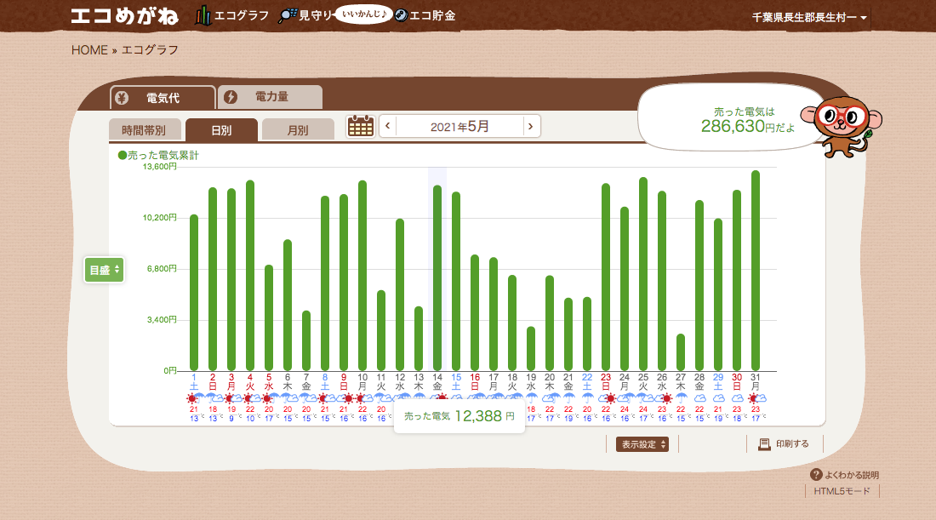The image size is (936, 520).
Task: Expand the 千葉県長生郡長生村 account dropdown
Action: coord(809,17)
